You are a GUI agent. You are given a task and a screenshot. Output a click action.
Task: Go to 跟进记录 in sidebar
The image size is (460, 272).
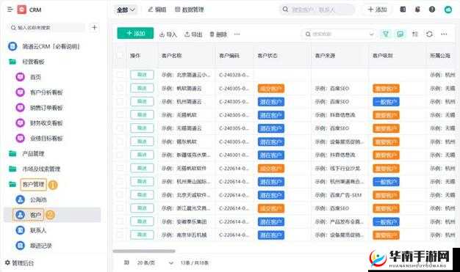(34, 246)
